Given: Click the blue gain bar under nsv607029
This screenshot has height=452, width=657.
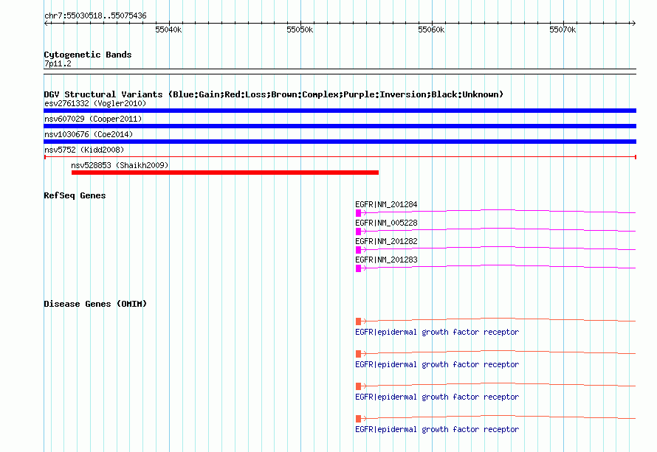Looking at the screenshot, I should pyautogui.click(x=340, y=126).
